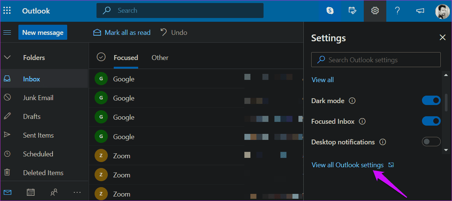The height and width of the screenshot is (201, 452).
Task: Toggle the hamburger navigation pane icon
Action: tap(7, 33)
